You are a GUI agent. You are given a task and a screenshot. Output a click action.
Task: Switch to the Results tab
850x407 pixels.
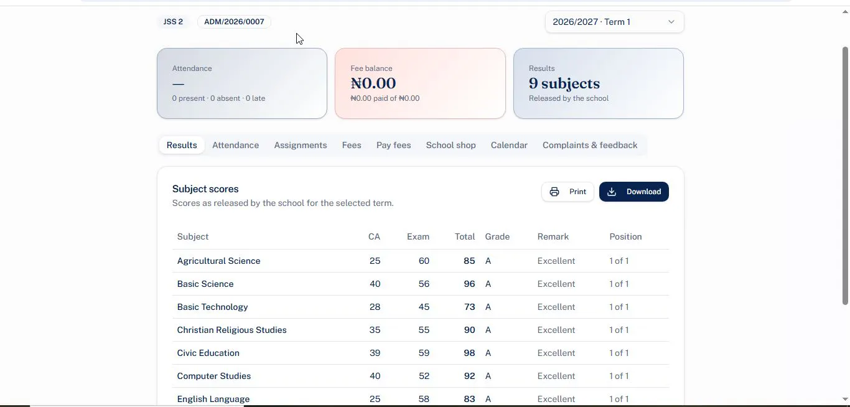click(182, 145)
